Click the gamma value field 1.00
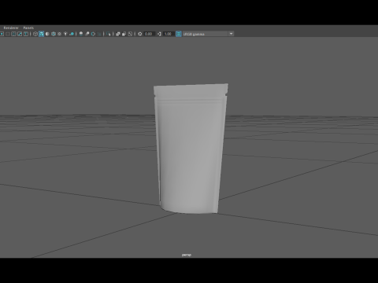Viewport: 378px width, 283px height. click(x=169, y=34)
